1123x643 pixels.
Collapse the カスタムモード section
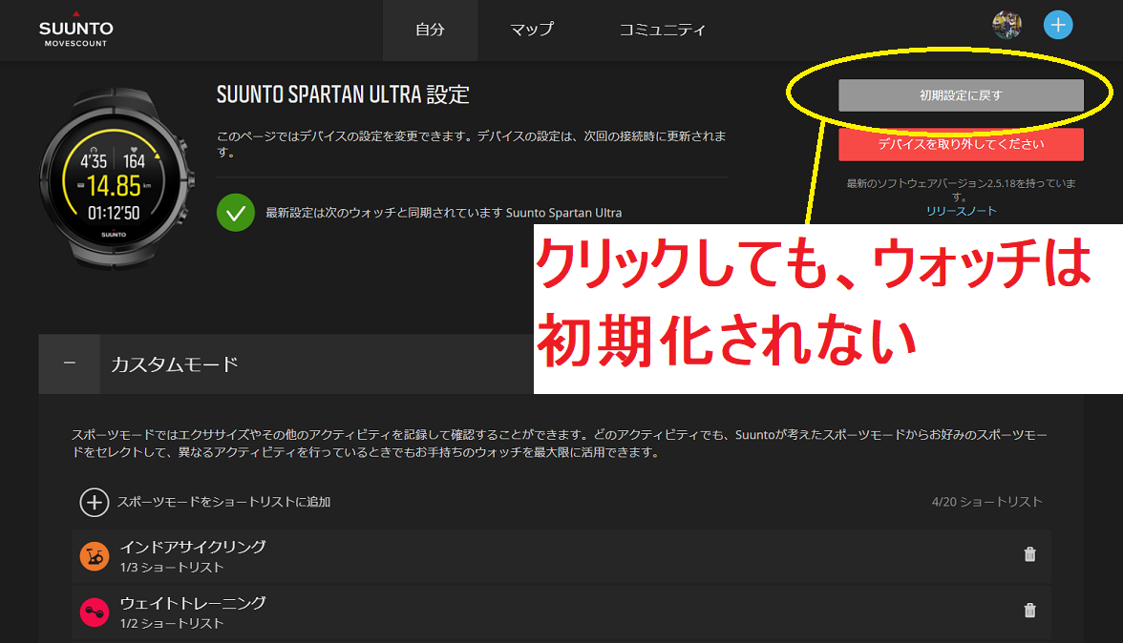click(x=69, y=363)
